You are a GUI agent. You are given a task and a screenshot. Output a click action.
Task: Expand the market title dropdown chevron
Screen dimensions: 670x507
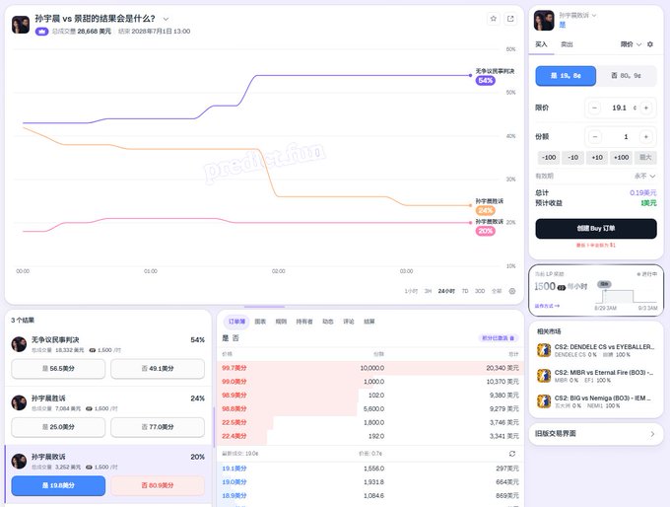(x=166, y=19)
